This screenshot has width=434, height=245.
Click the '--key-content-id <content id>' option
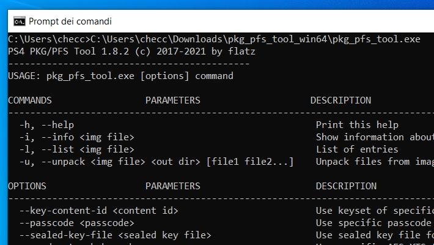tap(98, 211)
